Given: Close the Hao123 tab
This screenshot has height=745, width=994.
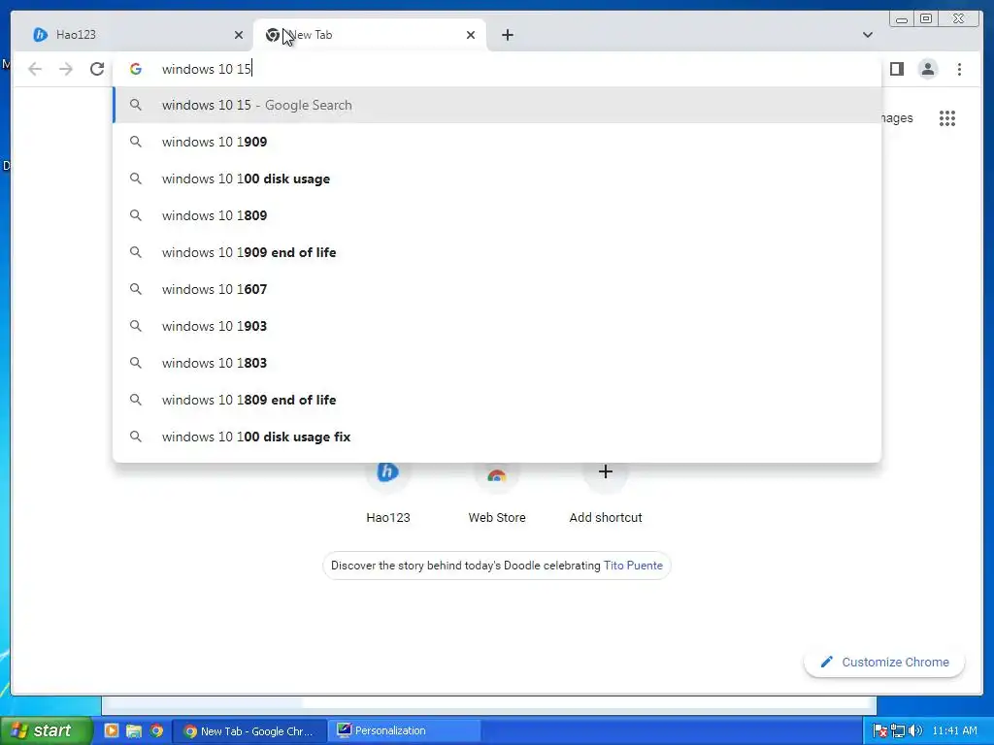Looking at the screenshot, I should pyautogui.click(x=239, y=35).
